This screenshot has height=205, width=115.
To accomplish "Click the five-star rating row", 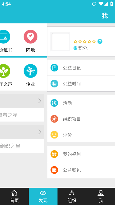I will click(x=85, y=42).
